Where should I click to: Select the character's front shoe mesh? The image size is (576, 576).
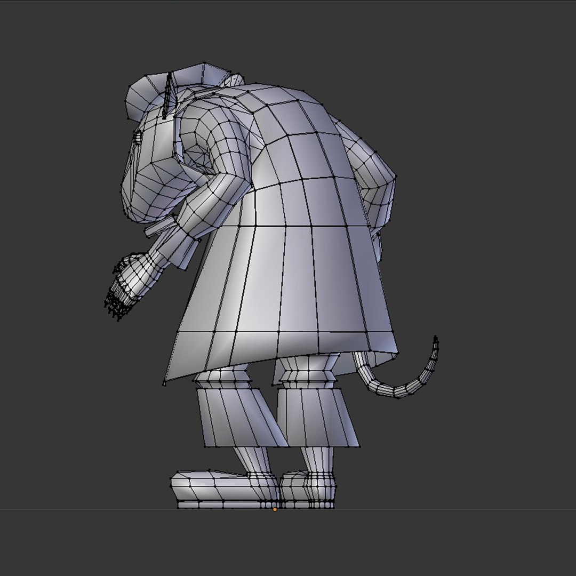point(224,489)
